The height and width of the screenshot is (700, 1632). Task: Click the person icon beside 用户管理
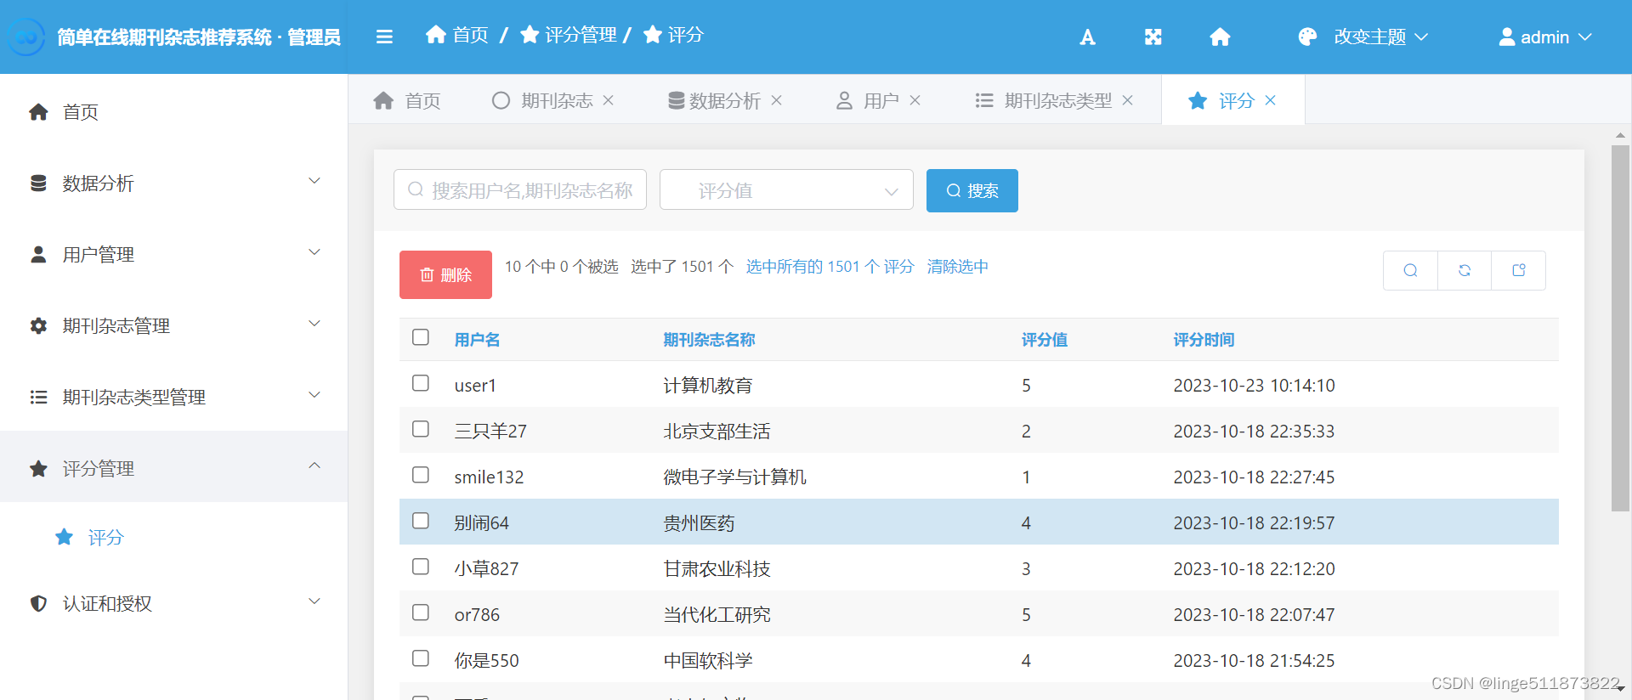(x=38, y=255)
